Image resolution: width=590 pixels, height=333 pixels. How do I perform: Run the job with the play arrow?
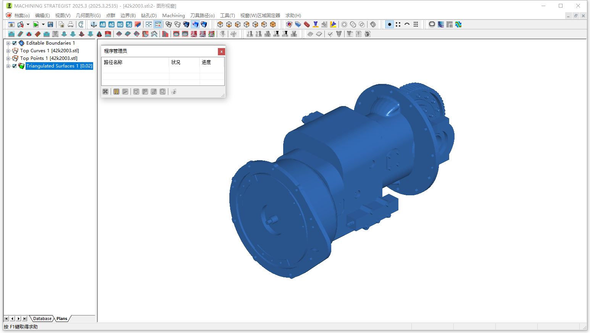coord(125,92)
